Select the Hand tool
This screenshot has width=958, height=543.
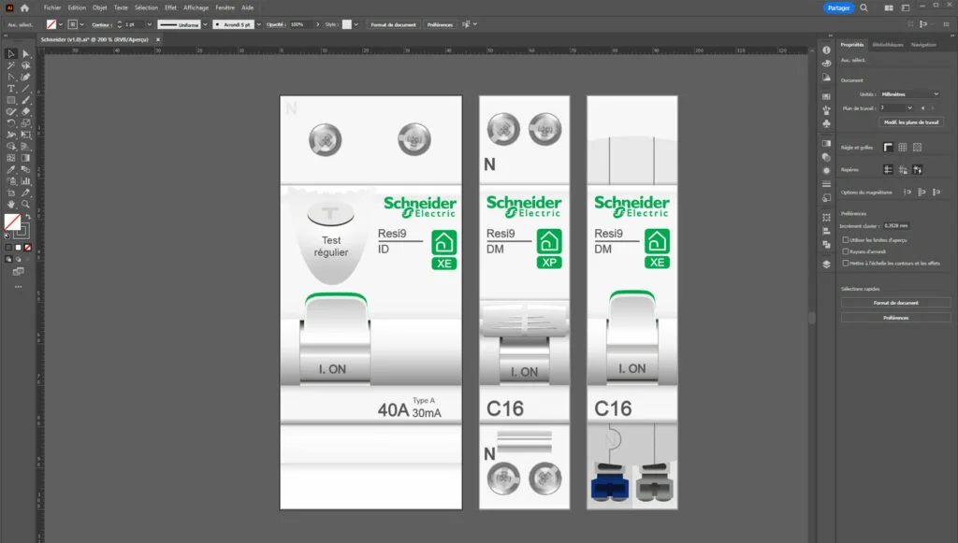pyautogui.click(x=11, y=205)
